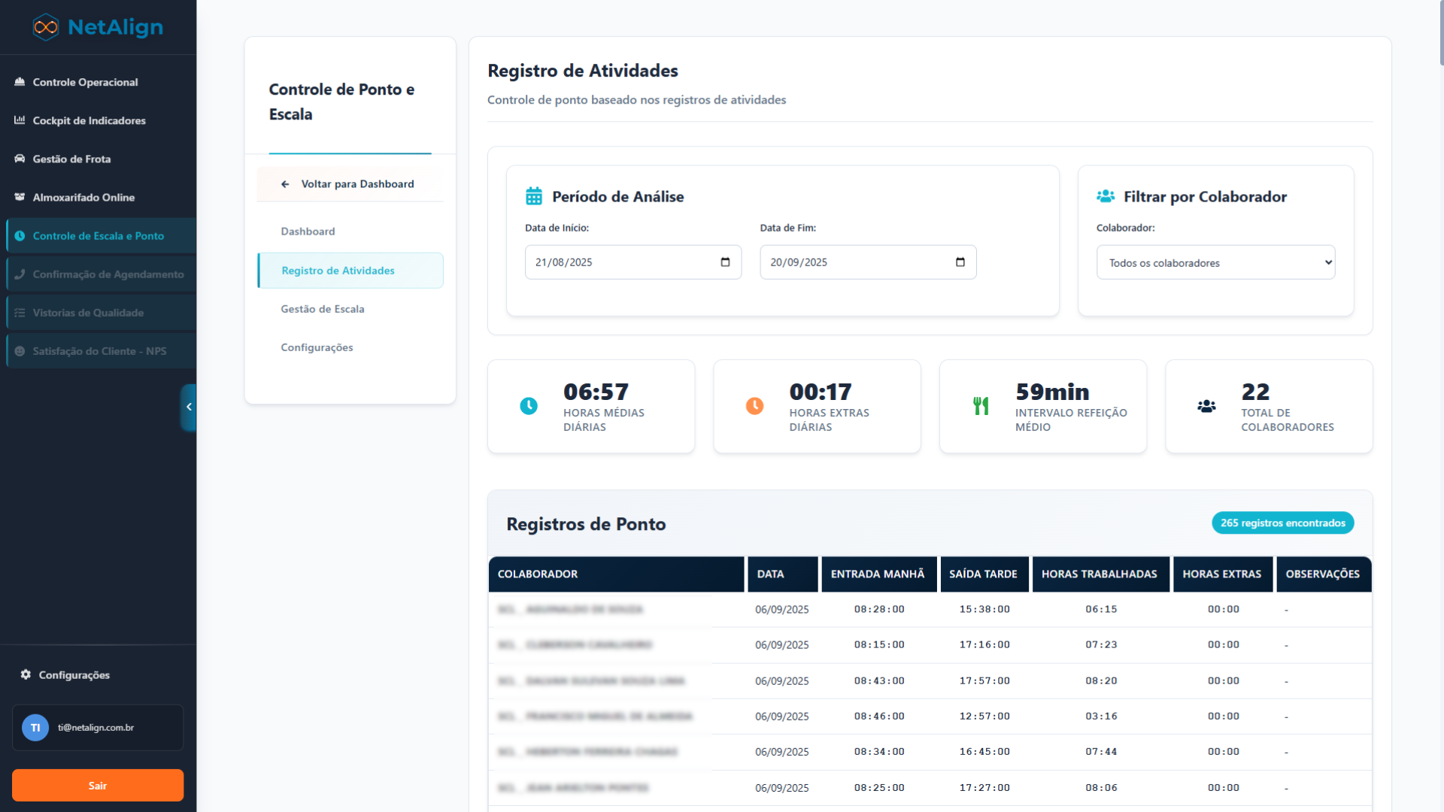Open the Todos os colaboradores dropdown
This screenshot has height=812, width=1444.
point(1215,262)
